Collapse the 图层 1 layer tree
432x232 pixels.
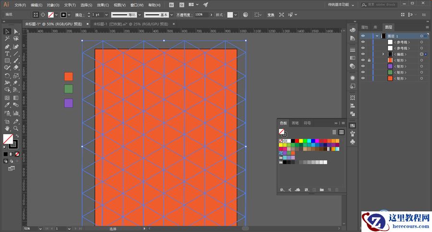377,36
